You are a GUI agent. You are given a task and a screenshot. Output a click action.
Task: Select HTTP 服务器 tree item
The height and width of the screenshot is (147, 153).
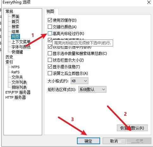pos(16,97)
